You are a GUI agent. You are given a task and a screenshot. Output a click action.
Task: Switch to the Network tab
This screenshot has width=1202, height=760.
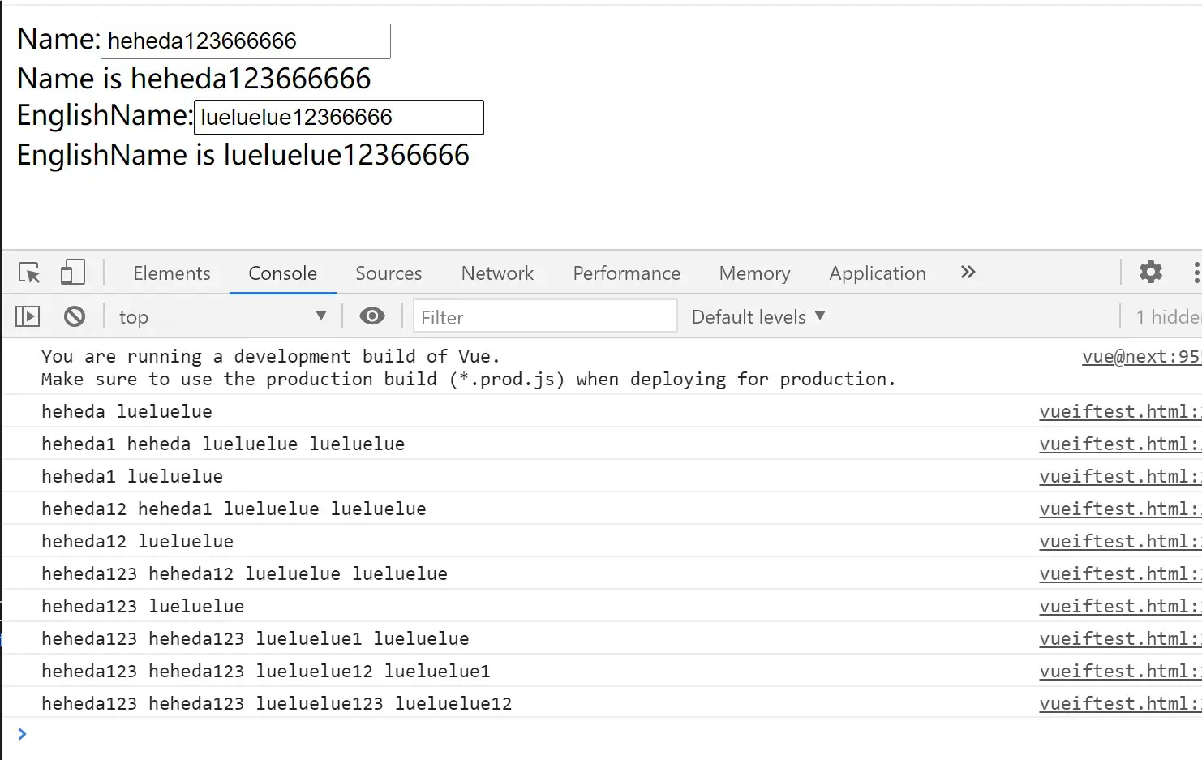pyautogui.click(x=497, y=273)
